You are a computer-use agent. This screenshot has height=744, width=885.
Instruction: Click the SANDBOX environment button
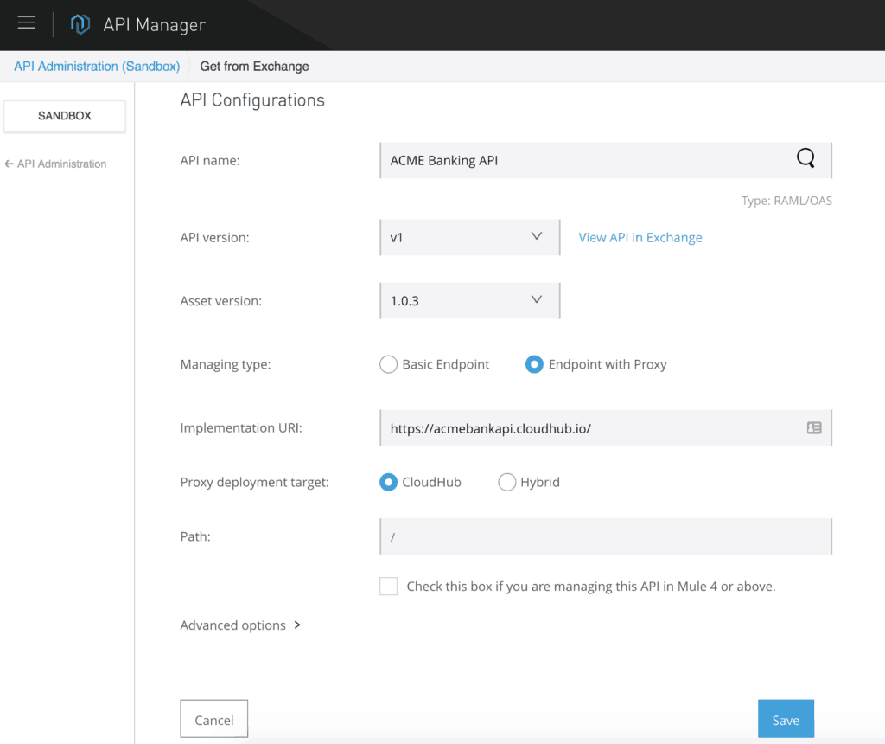pyautogui.click(x=64, y=115)
